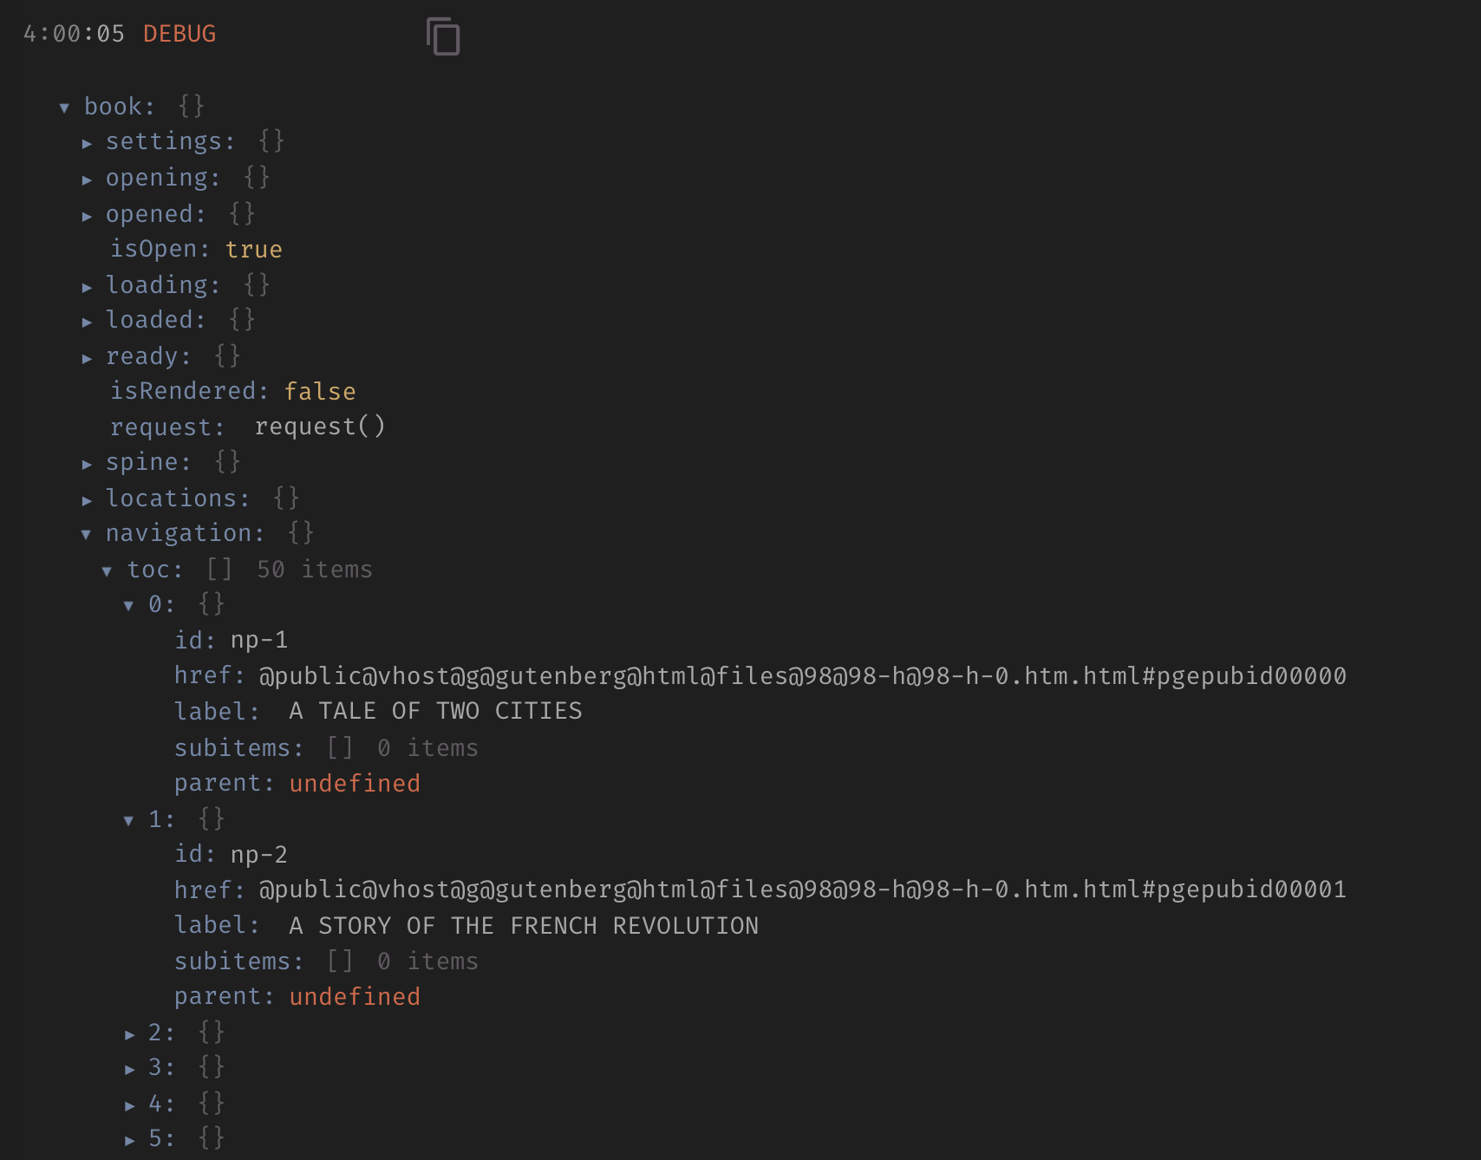Screen dimensions: 1481x1160
Task: Copy the debug output to clipboard
Action: tap(444, 36)
